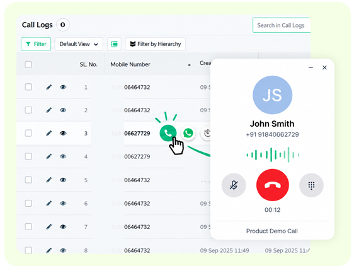Check the checkbox for row 1
Viewport: 354px width, 268px height.
(28, 87)
